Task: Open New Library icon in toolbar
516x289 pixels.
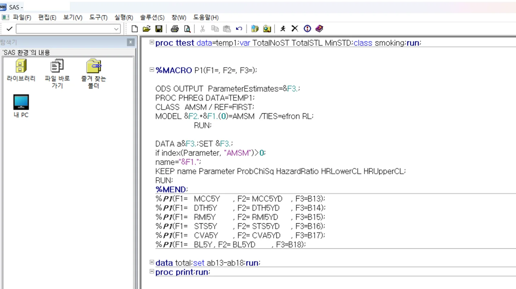Action: click(x=255, y=29)
